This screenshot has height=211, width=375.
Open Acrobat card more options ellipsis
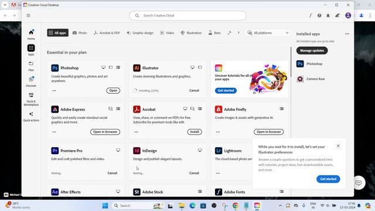(136, 132)
